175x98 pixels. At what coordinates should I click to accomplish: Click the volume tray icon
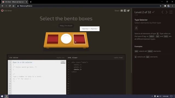point(161,96)
